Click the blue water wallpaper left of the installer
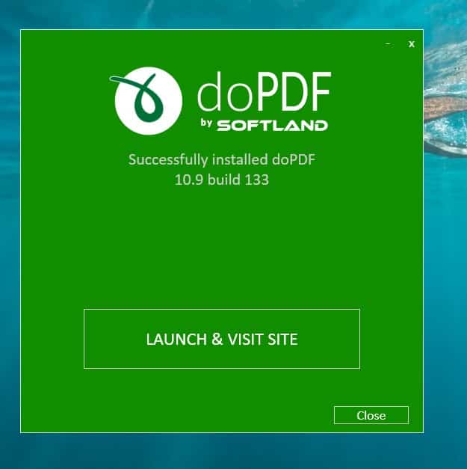467x469 pixels. [x=10, y=233]
